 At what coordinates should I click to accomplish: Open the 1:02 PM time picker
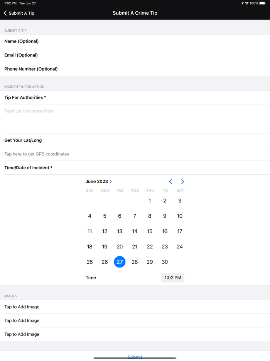click(172, 278)
